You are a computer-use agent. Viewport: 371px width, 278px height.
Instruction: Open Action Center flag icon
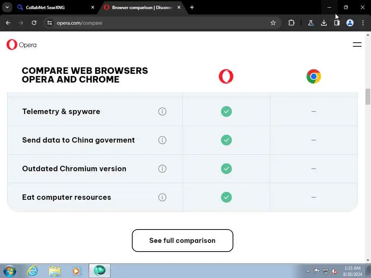pyautogui.click(x=317, y=271)
